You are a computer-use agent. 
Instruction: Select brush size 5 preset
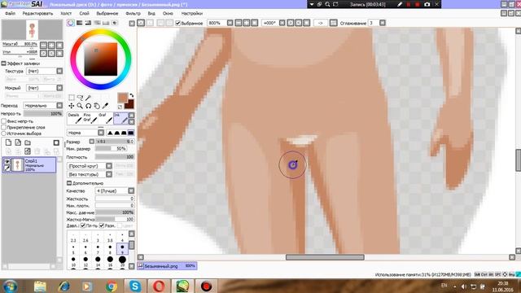tap(73, 249)
